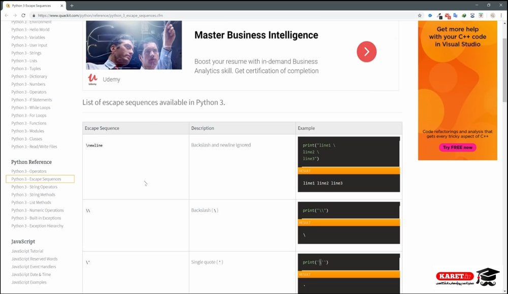Click the address bar URL

(x=101, y=16)
